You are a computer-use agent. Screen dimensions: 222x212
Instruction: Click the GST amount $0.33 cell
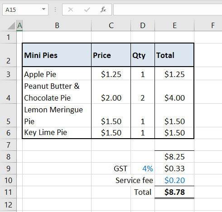(x=174, y=169)
